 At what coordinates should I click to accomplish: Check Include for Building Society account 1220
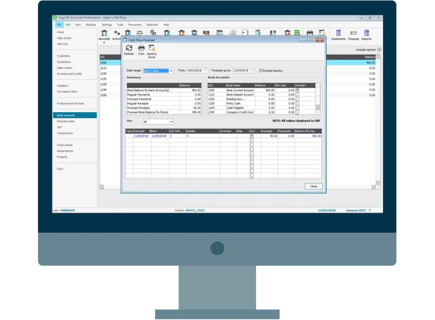coord(298,99)
